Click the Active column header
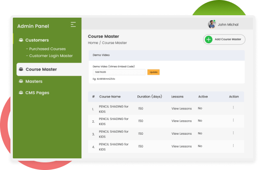This screenshot has height=170, width=259. coord(203,97)
